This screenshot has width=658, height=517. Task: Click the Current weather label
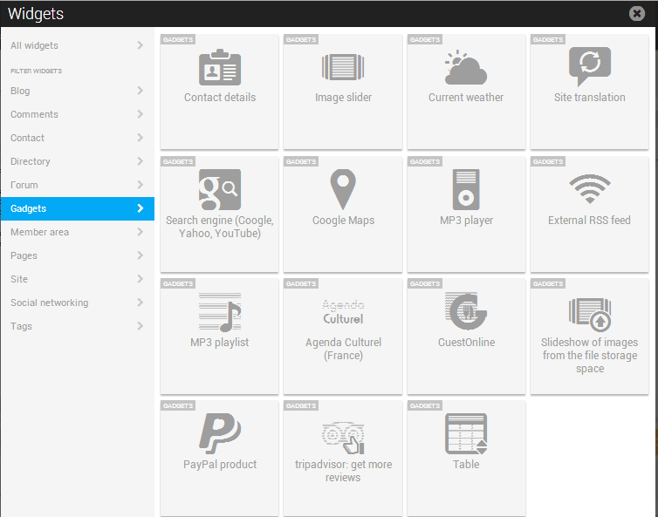click(466, 98)
